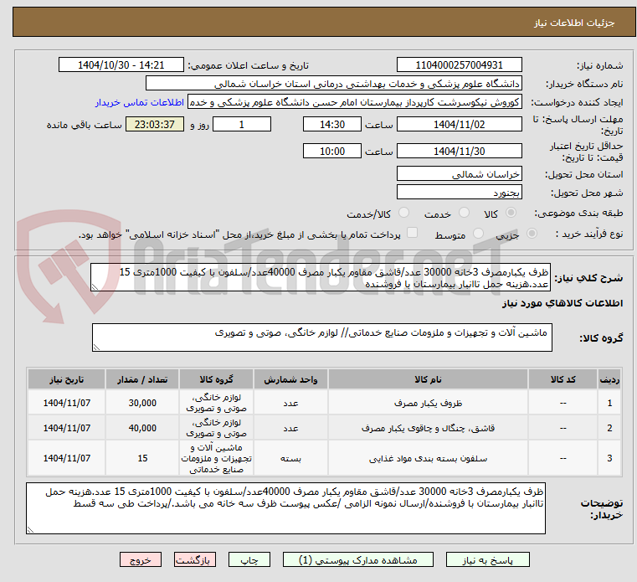Viewport: 637px width, 582px height.
Task: Click the 'چاپ' print button
Action: [249, 559]
